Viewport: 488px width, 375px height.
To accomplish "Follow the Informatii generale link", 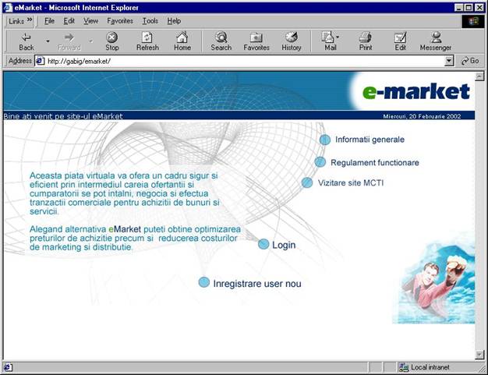I will pyautogui.click(x=370, y=140).
